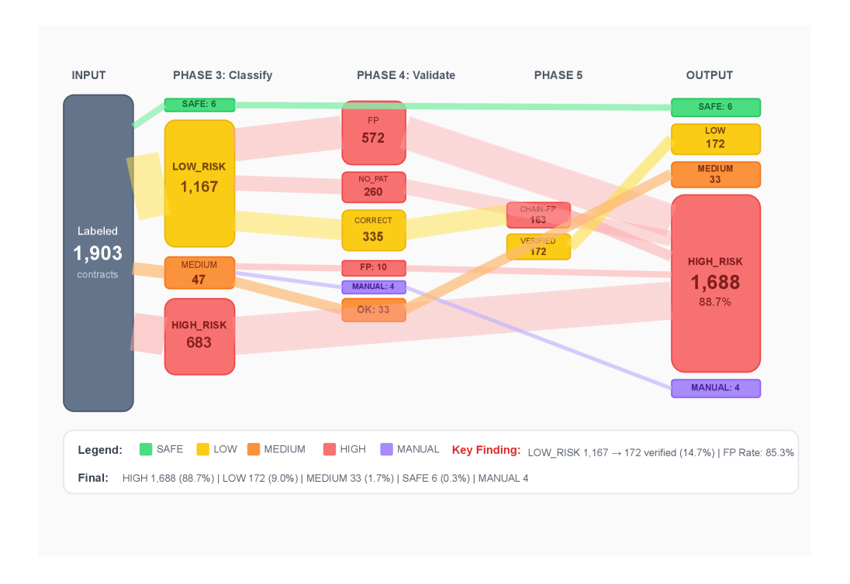The height and width of the screenshot is (584, 850).
Task: Click the purple MANUAL legend swatch
Action: pos(387,449)
